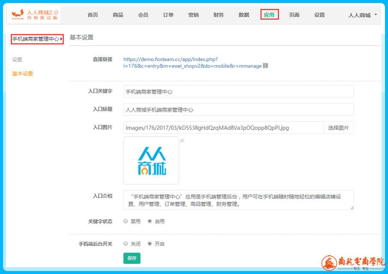Remove the entry image with the X icon
The image size is (388, 274).
pyautogui.click(x=182, y=141)
